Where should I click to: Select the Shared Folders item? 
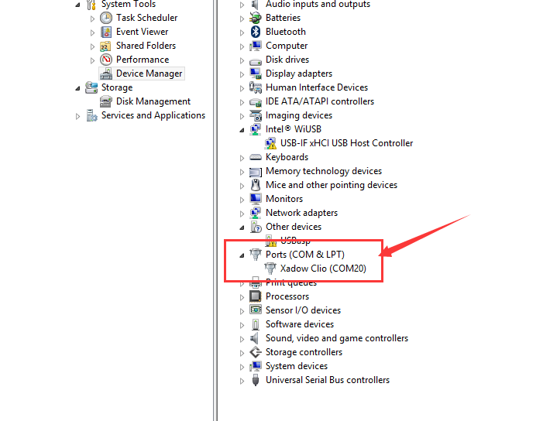point(146,46)
